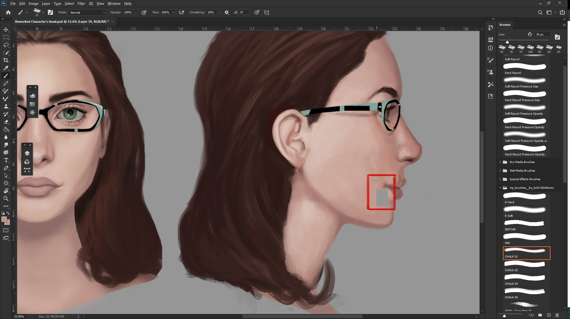Open the Layers panel from the floating palette

(27, 153)
